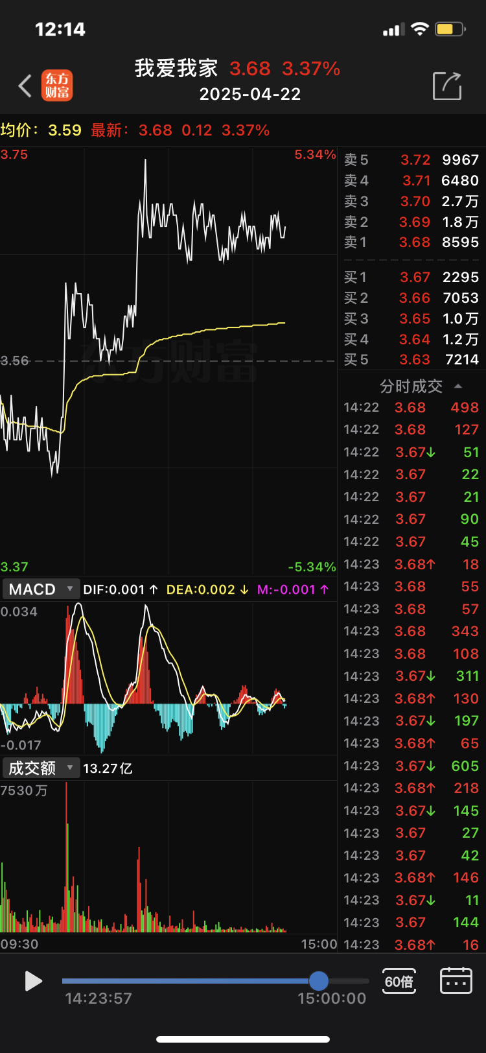486x1053 pixels.
Task: Tap the 15:00:00 end time label
Action: tap(332, 999)
